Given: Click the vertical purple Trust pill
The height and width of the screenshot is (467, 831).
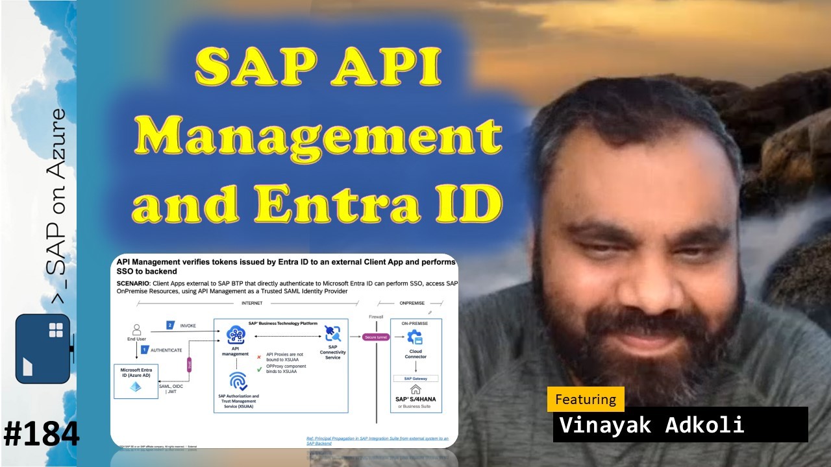Looking at the screenshot, I should pos(190,365).
